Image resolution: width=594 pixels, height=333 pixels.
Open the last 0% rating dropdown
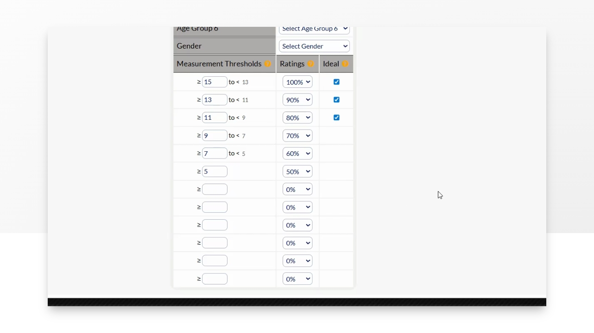[x=297, y=279]
